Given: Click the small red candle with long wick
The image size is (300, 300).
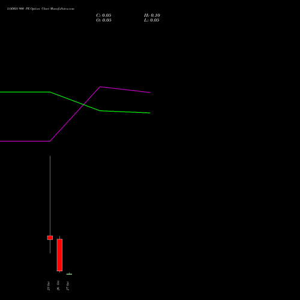Looking at the screenshot, I should point(50,238).
